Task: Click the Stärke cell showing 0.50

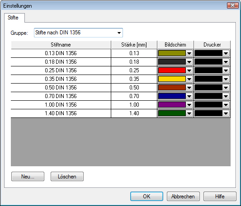Action: (x=134, y=88)
